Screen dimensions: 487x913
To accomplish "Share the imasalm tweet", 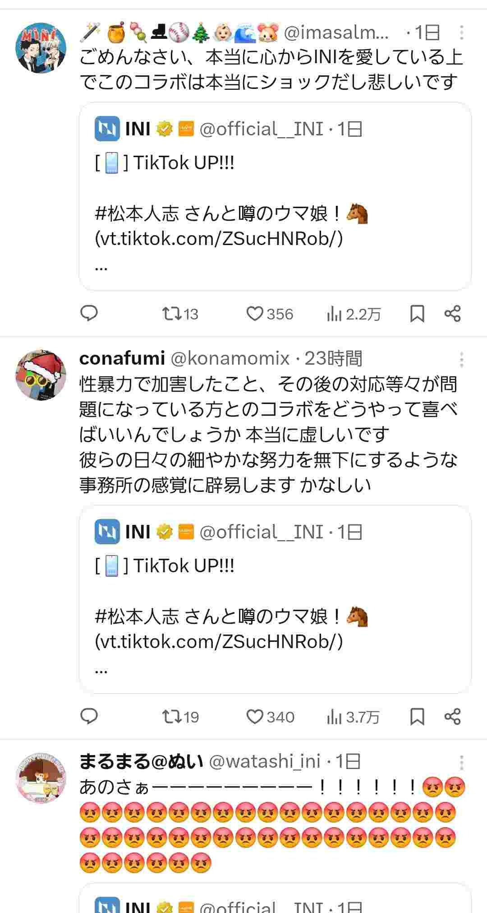I will click(x=452, y=314).
